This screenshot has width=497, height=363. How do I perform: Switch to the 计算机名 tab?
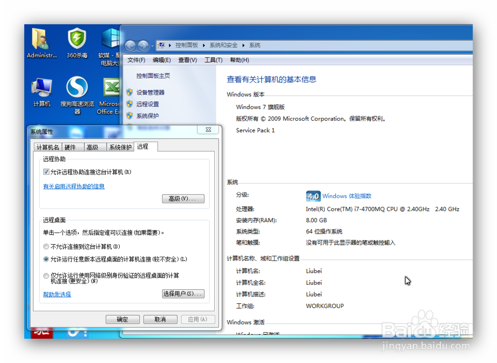[48, 147]
